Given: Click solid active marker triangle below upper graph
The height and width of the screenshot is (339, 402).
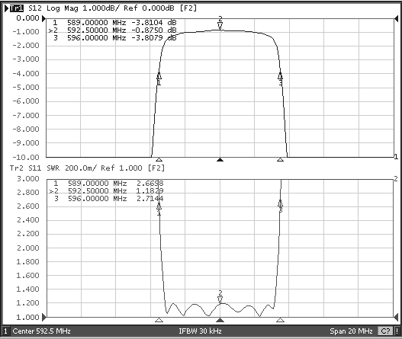Looking at the screenshot, I should click(220, 160).
